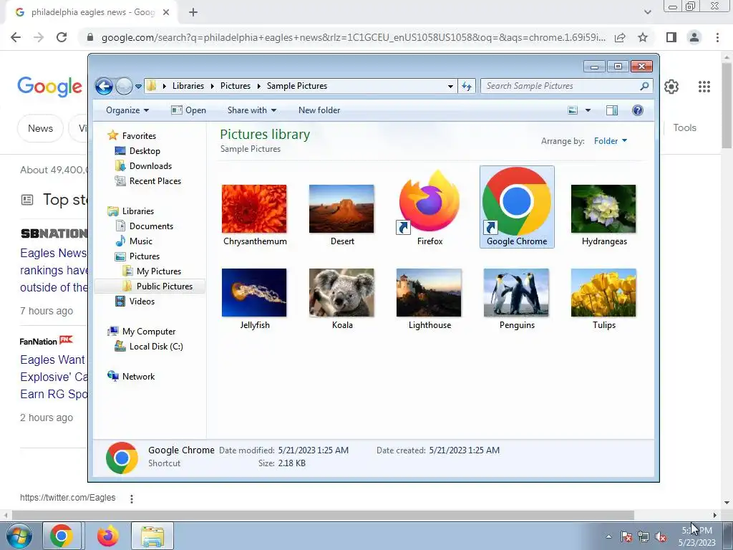Expand the arrow after Pictures in breadcrumb
The width and height of the screenshot is (733, 550).
coord(258,86)
